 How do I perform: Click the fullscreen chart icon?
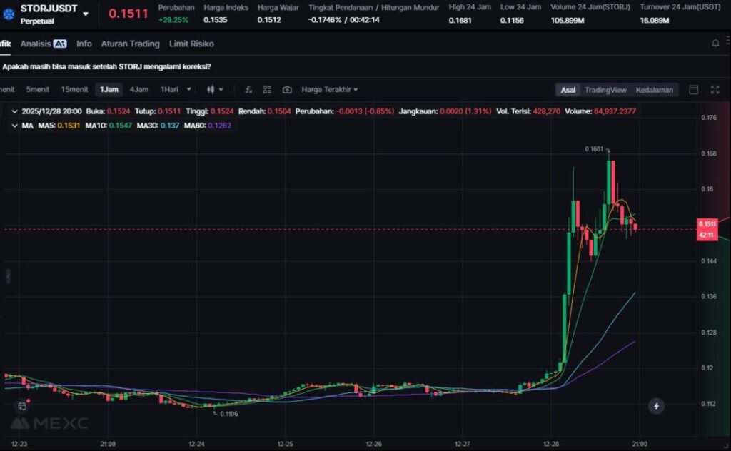(x=715, y=90)
